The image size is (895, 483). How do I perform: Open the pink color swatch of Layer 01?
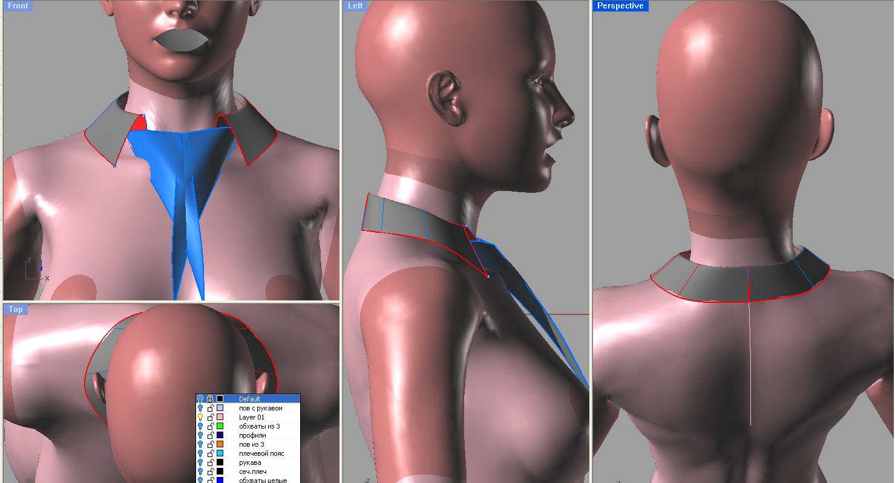coord(220,417)
